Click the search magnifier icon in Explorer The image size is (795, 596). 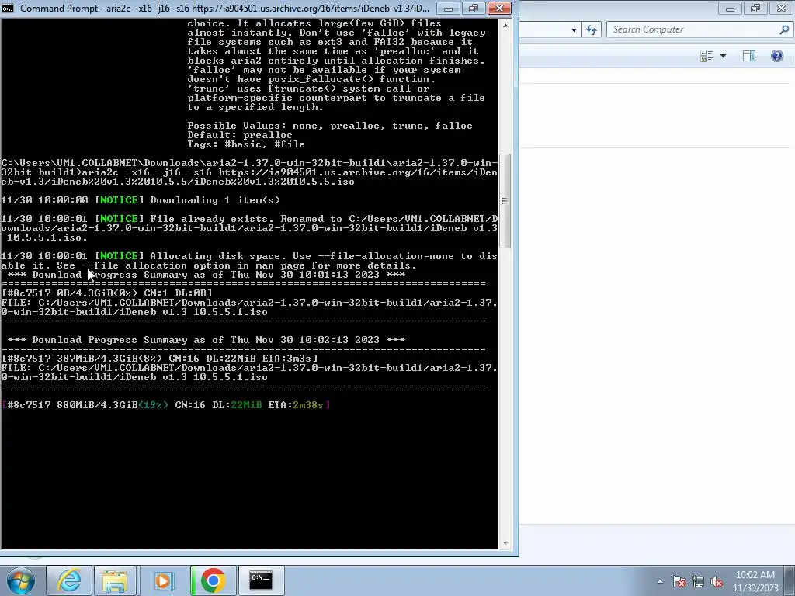pyautogui.click(x=784, y=29)
